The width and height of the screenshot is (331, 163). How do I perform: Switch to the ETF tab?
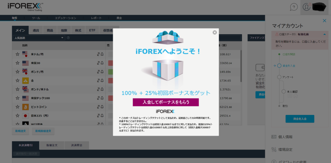coord(92,30)
